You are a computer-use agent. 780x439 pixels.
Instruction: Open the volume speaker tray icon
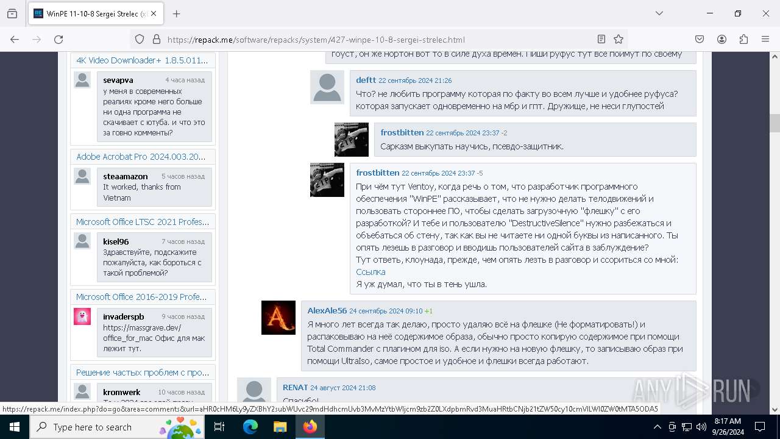click(701, 427)
